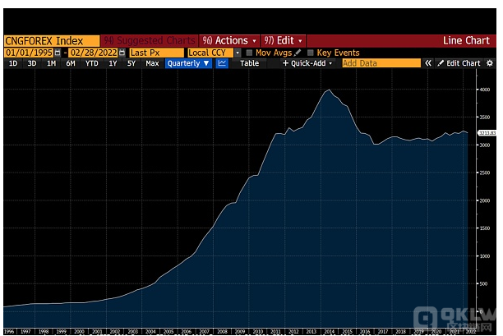Viewport: 503px width, 336px height.
Task: Select the 1D time range
Action: pyautogui.click(x=13, y=63)
